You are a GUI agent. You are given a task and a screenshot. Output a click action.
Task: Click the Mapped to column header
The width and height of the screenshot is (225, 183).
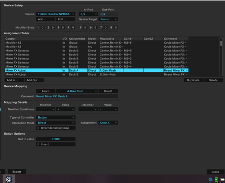pos(111,39)
